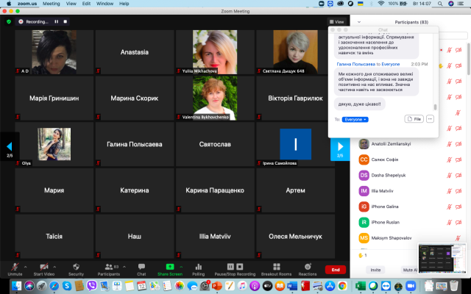Open Safari from the Dock
This screenshot has width=471, height=294.
pyautogui.click(x=54, y=286)
